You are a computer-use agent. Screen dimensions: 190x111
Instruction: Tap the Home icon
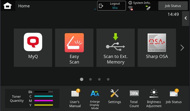tap(7, 6)
